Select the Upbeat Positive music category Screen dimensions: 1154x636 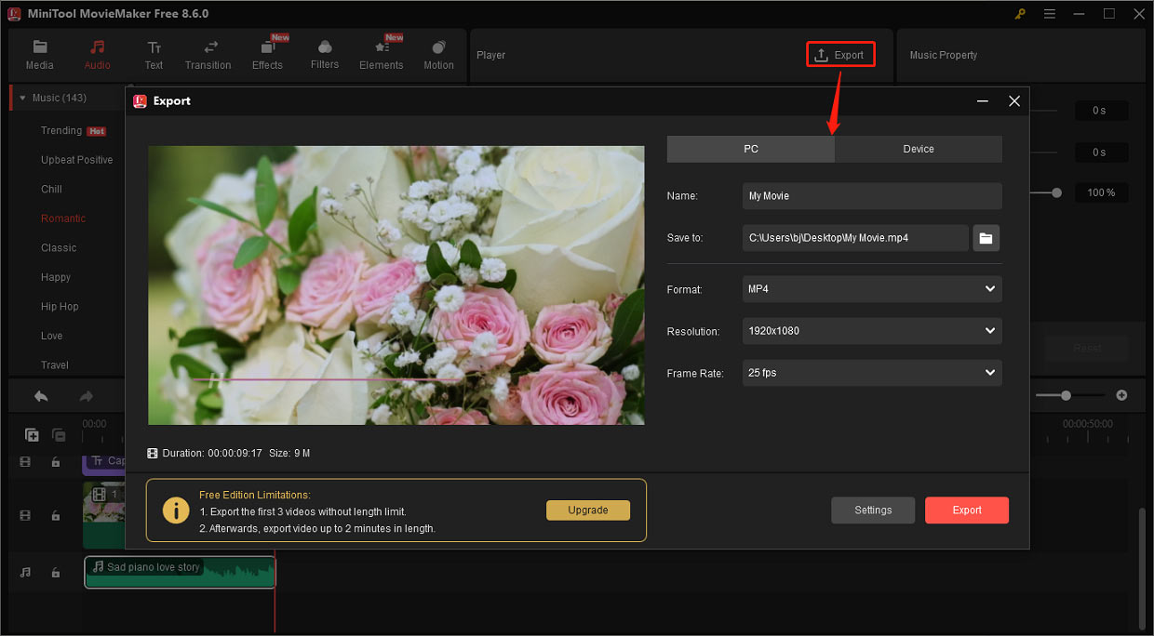click(x=76, y=160)
